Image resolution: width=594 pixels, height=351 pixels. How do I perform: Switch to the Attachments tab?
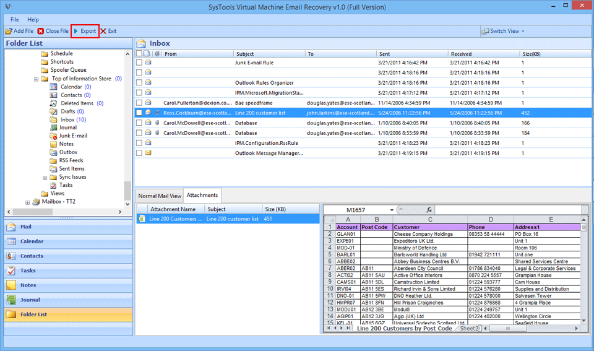202,195
